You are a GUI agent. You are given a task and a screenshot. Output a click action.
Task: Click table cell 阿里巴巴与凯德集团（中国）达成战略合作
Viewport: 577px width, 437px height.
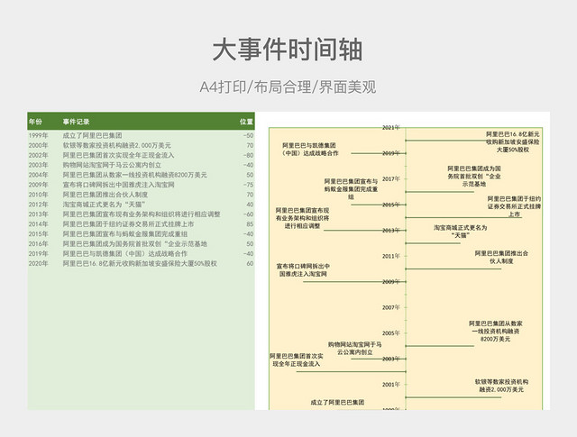(125, 254)
